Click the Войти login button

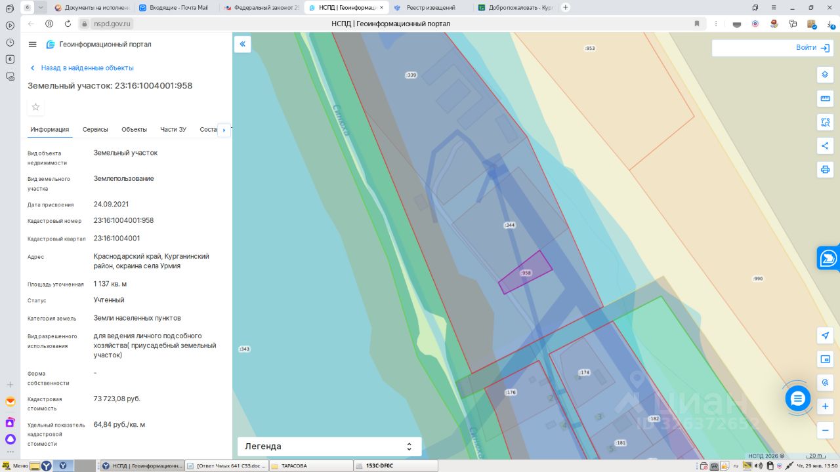pos(811,48)
